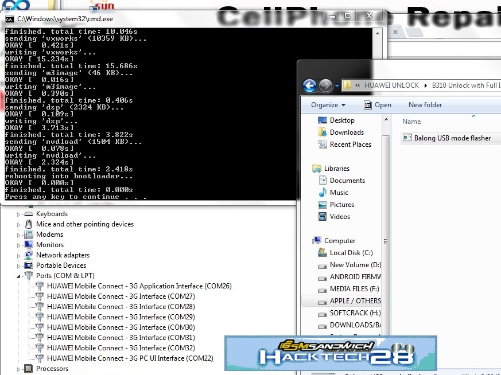Select Computer in navigation pane
Viewport: 501px width, 375px height.
point(334,241)
